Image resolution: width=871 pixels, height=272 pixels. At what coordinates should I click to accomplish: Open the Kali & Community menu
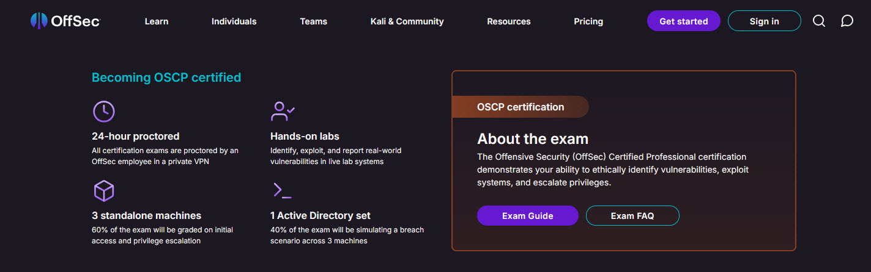[x=407, y=21]
